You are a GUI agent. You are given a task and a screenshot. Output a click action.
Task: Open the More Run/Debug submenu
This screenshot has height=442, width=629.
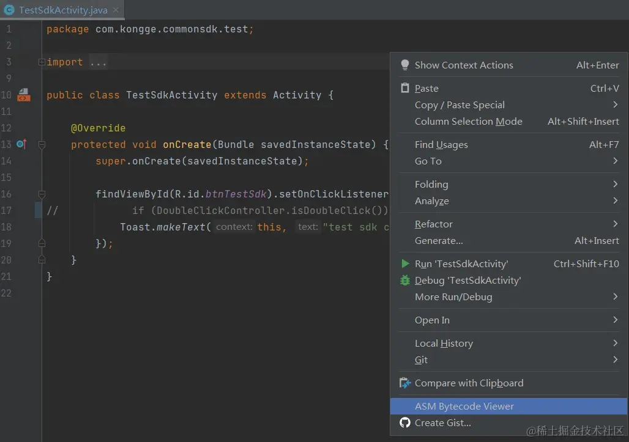[x=508, y=297]
